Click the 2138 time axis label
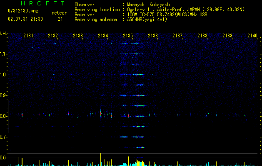262x166 pixels. tap(202, 35)
